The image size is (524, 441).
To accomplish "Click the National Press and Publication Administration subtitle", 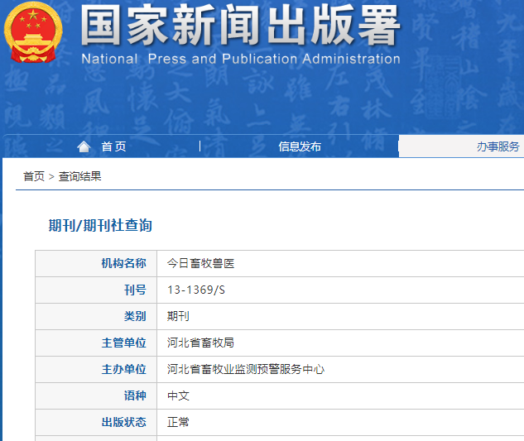I will point(240,59).
